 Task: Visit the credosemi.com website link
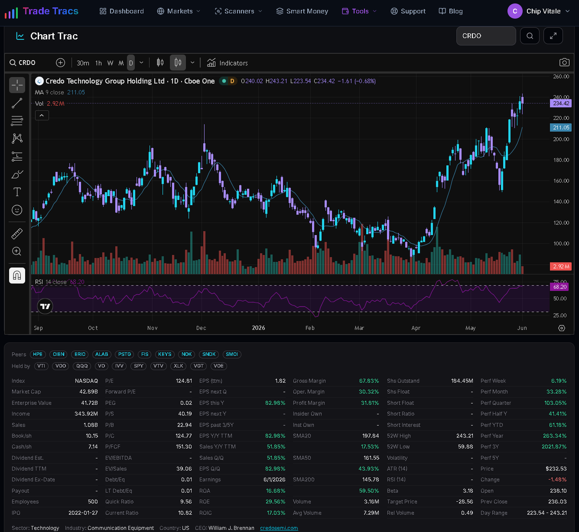(279, 528)
